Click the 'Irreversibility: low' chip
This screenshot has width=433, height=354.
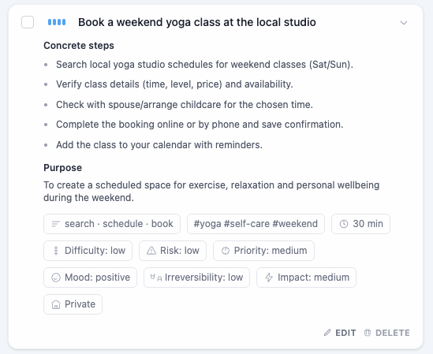click(196, 278)
